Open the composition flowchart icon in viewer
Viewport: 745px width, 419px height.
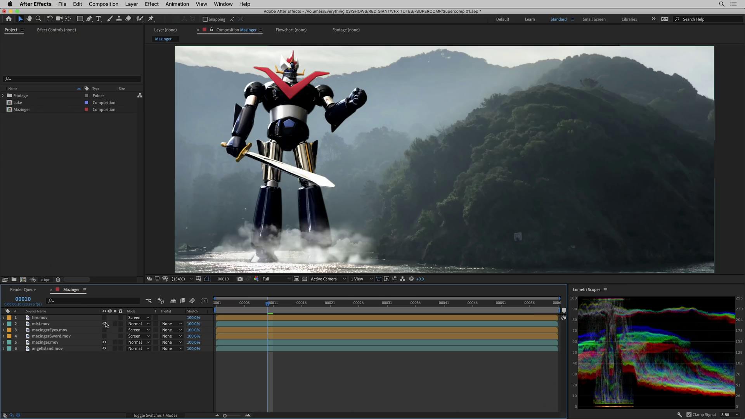coord(402,279)
